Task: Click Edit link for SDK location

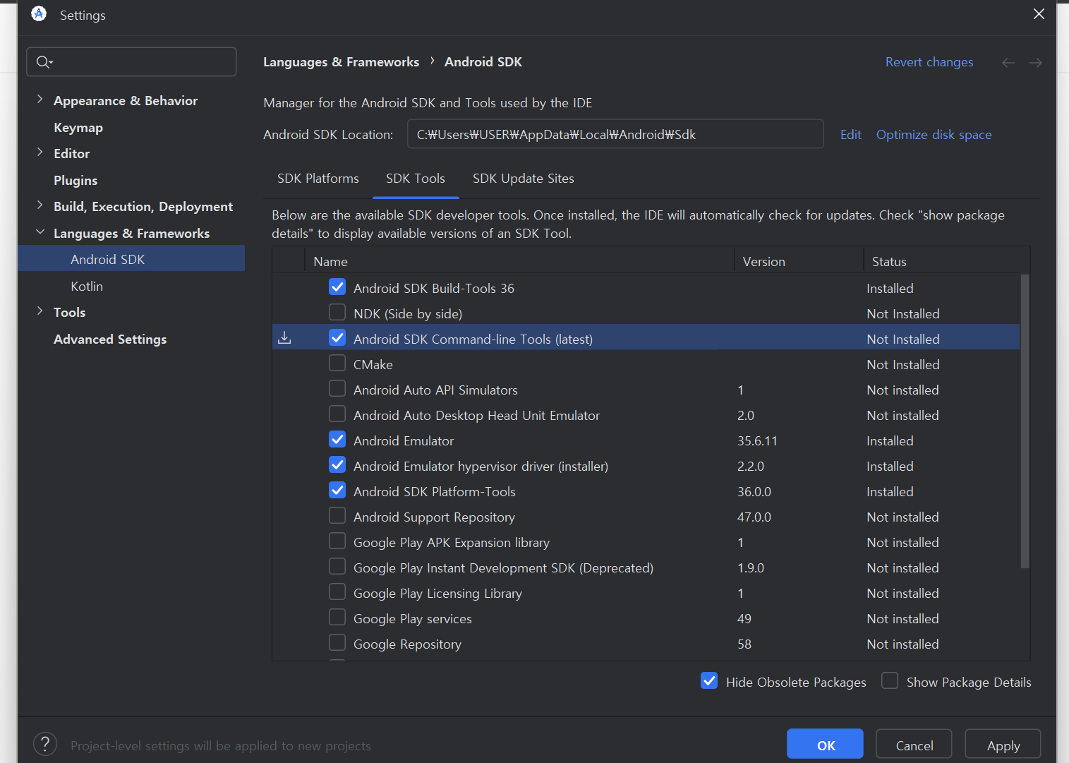Action: [851, 135]
